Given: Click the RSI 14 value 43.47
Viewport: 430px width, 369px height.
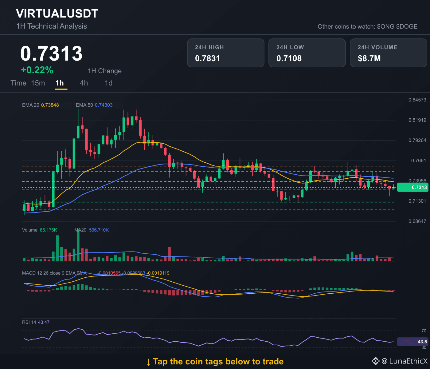Looking at the screenshot, I should pos(44,322).
